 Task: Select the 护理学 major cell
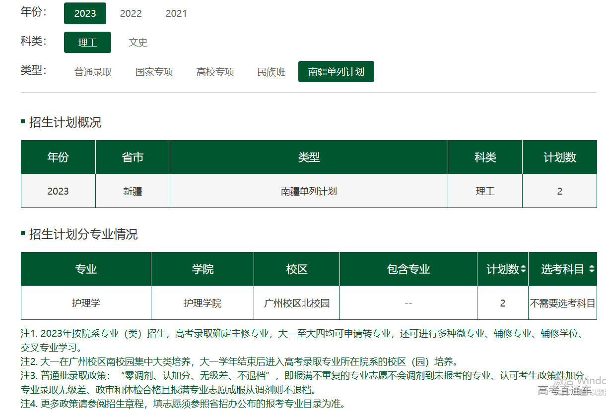pos(86,303)
